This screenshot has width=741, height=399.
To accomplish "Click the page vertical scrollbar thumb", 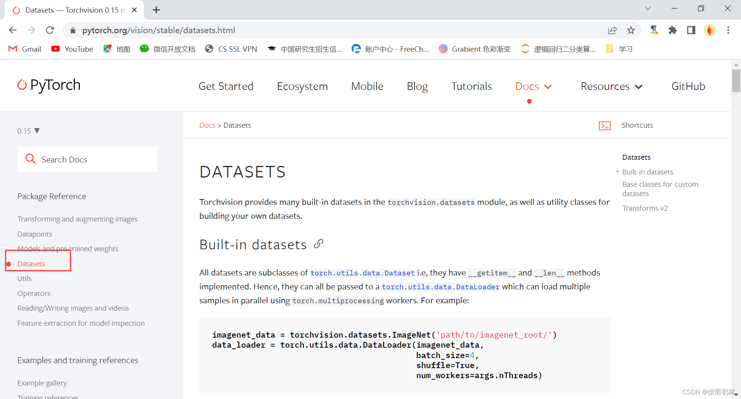I will coord(736,81).
